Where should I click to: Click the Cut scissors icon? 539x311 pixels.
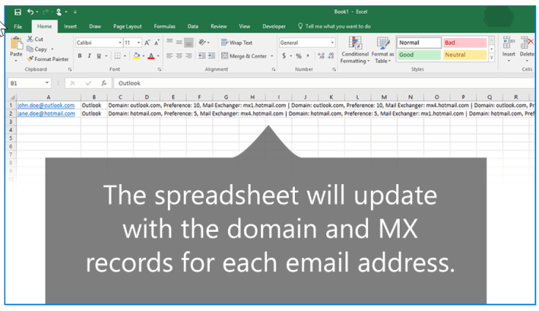tap(30, 39)
